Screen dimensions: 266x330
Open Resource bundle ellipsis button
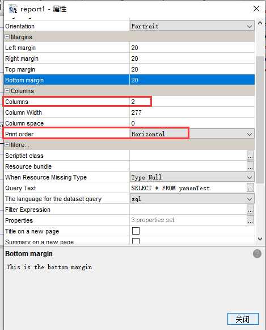(250, 166)
